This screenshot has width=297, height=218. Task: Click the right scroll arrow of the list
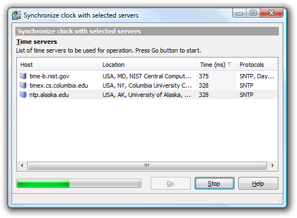272,166
